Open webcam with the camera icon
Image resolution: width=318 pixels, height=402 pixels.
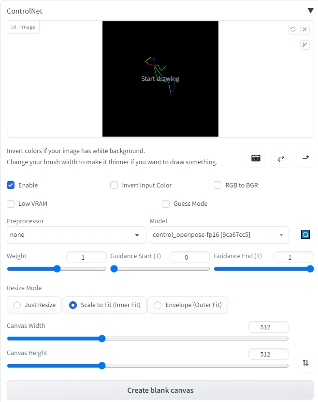point(256,158)
